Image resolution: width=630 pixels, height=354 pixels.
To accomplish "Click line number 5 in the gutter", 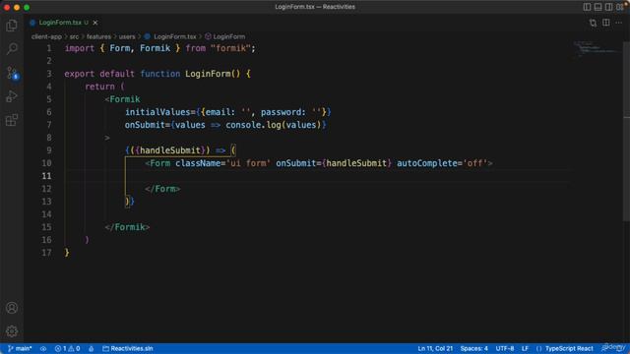I will (49, 99).
